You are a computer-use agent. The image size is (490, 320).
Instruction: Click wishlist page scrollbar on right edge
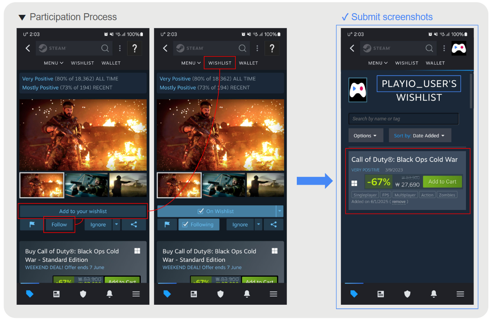471,91
